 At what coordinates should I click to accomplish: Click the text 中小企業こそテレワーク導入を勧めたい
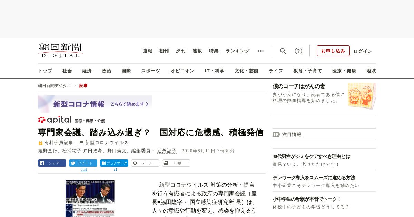(316, 186)
